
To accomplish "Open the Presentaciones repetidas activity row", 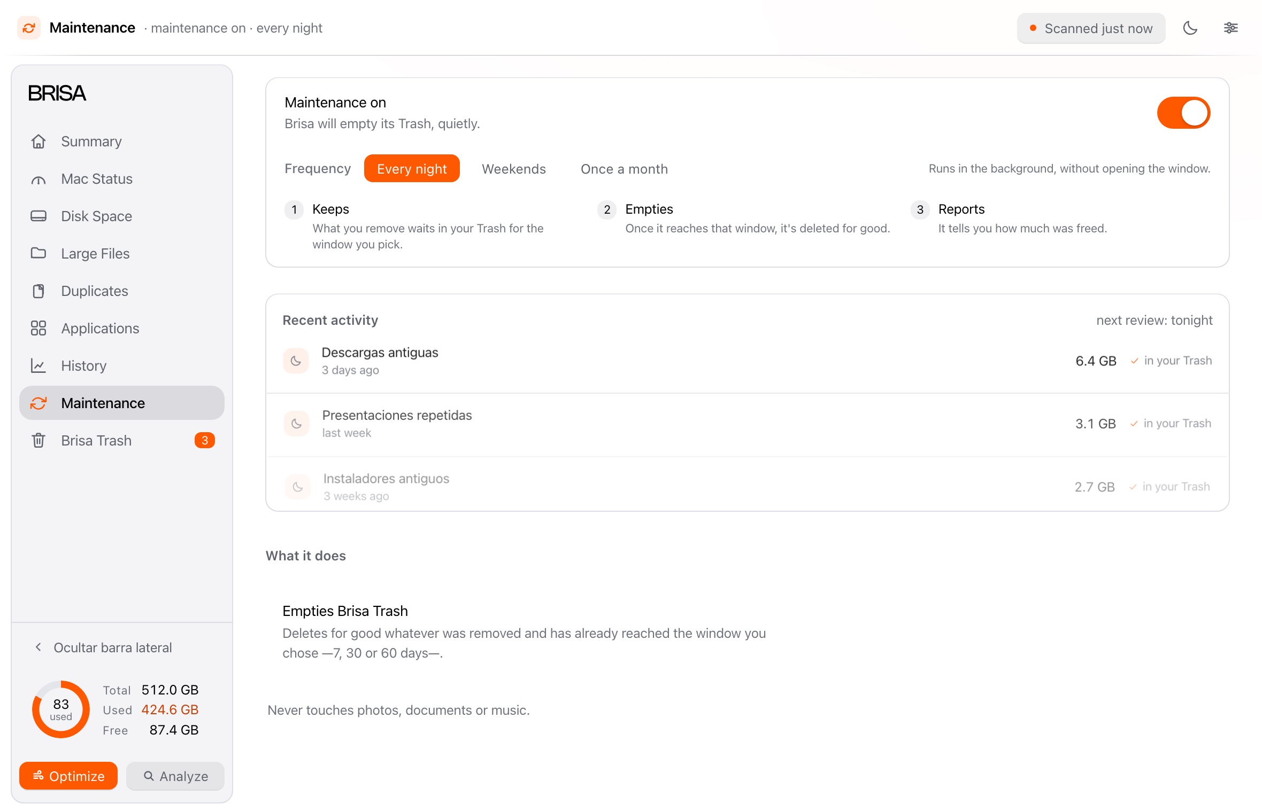I will (747, 424).
